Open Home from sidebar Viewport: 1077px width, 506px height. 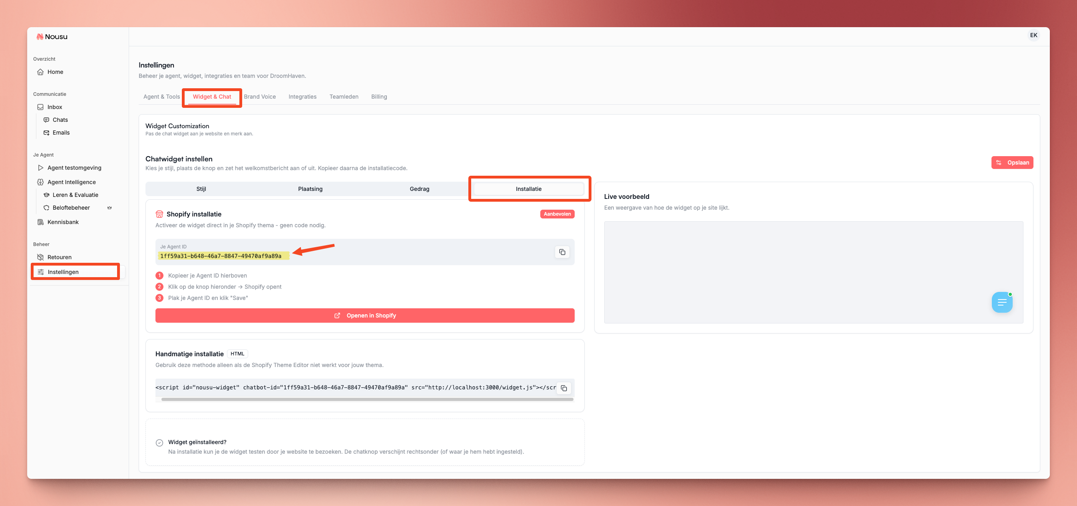(55, 72)
